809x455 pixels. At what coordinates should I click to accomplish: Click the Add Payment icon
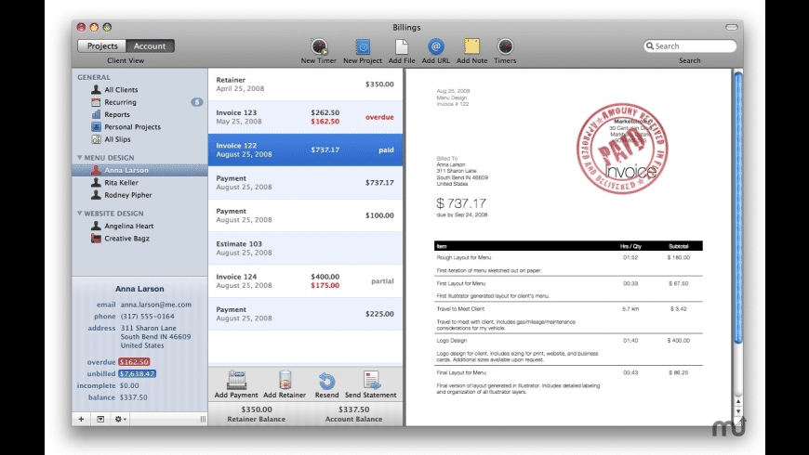click(x=236, y=380)
